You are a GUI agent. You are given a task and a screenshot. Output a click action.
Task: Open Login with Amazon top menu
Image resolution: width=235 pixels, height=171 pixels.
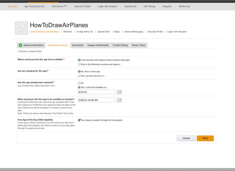108,6
